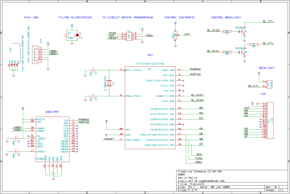Viewport: 290px width, 194px height.
Task: Click "BACKLIGHT" label above connector P2
Action: pyautogui.click(x=267, y=68)
